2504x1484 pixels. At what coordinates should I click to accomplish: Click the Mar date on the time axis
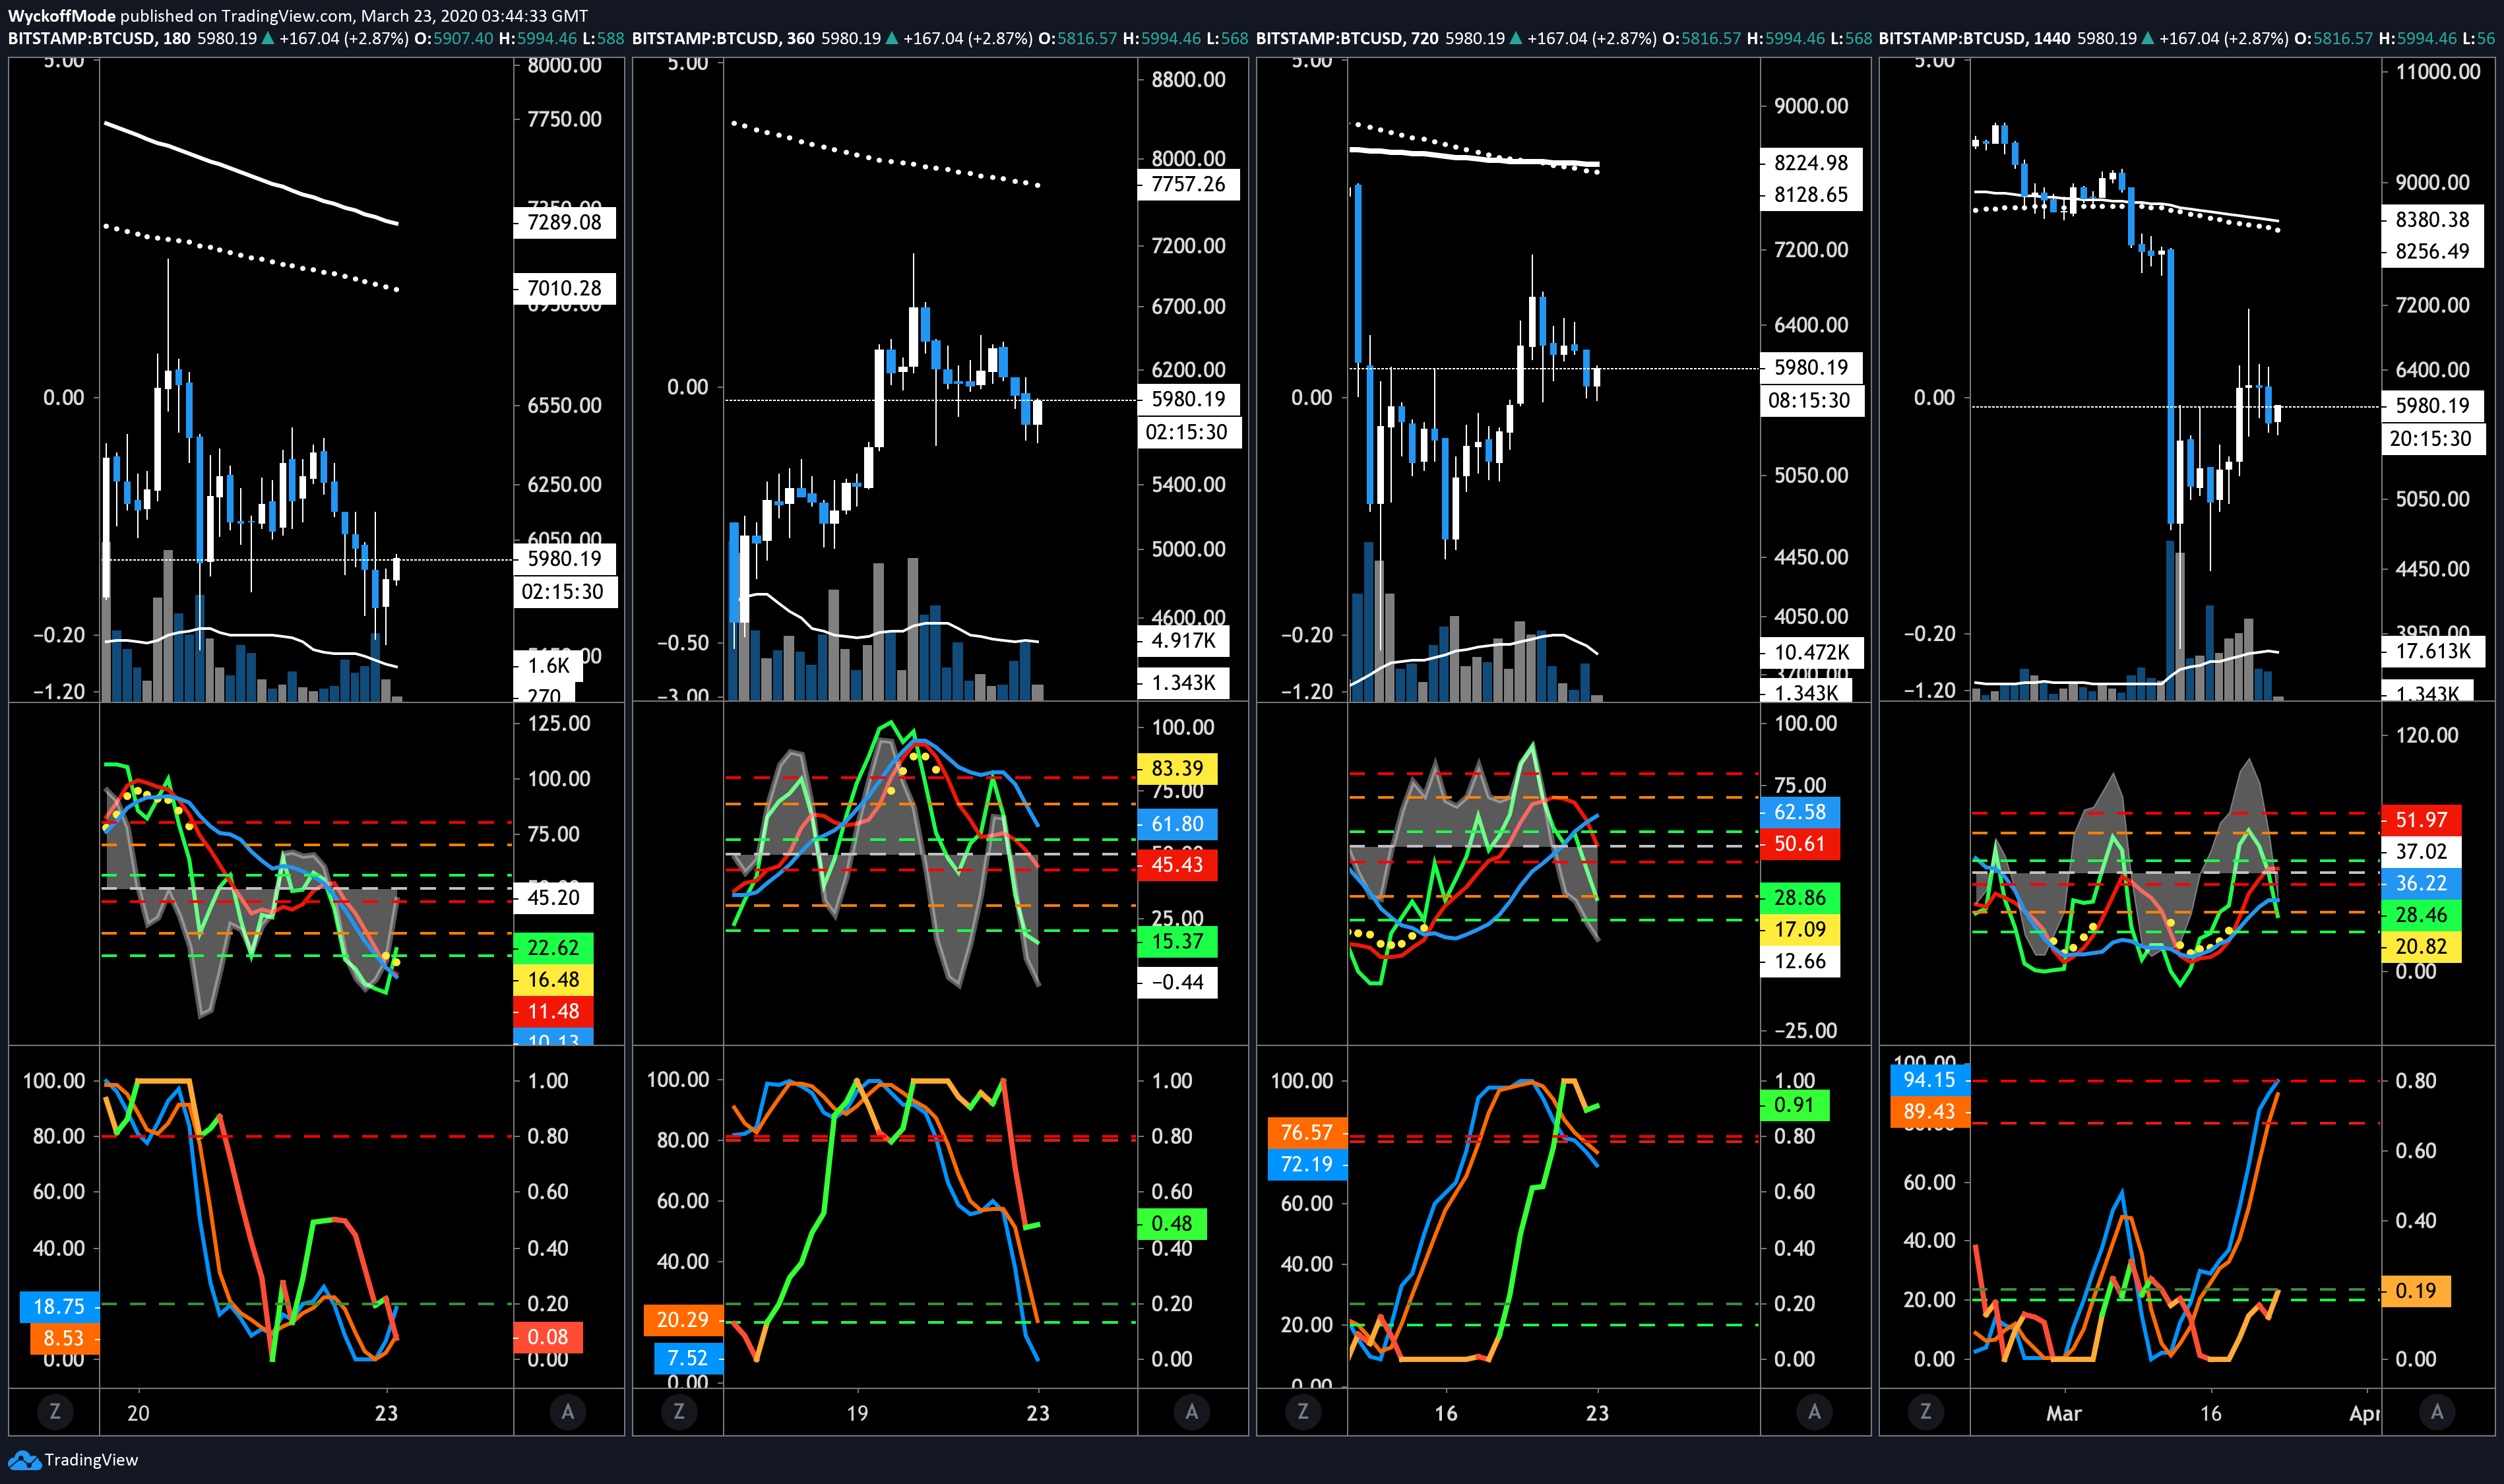[x=2064, y=1413]
